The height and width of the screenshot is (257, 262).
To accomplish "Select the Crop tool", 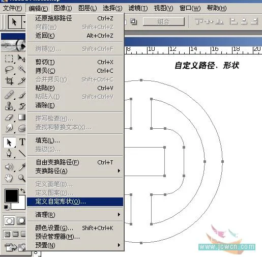I will click(9, 81).
